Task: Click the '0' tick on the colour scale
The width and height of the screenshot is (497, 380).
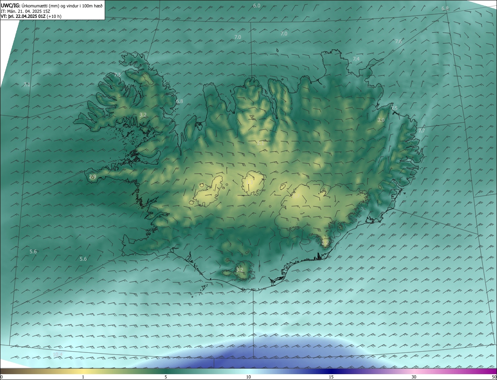Action: click(x=2, y=377)
